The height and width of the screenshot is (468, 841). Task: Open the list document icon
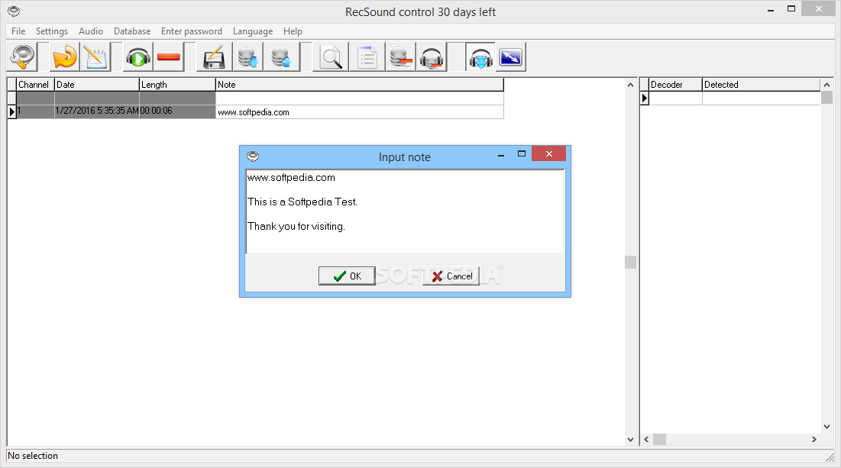click(367, 56)
